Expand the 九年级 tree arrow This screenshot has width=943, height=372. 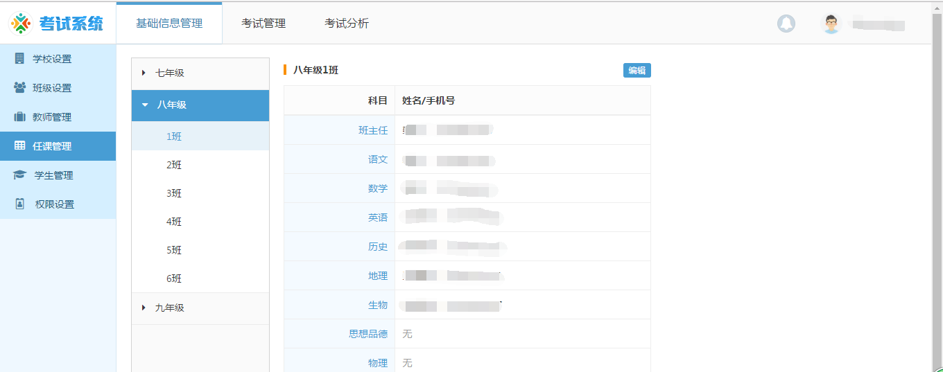coord(144,308)
